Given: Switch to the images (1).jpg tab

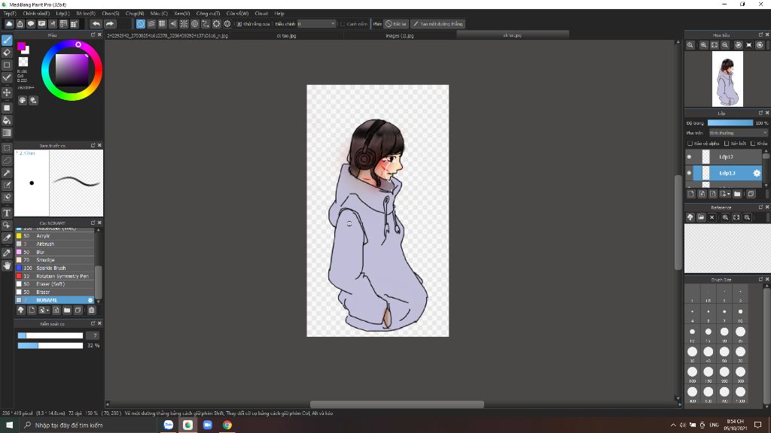Looking at the screenshot, I should pyautogui.click(x=399, y=35).
